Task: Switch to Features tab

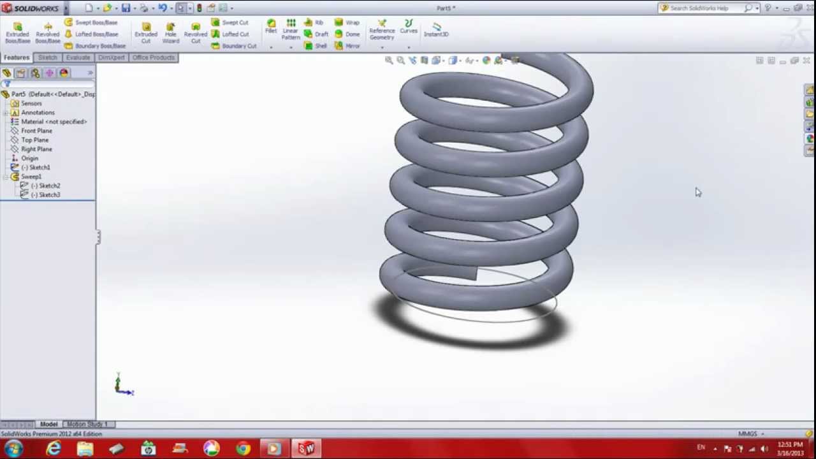Action: click(x=17, y=57)
